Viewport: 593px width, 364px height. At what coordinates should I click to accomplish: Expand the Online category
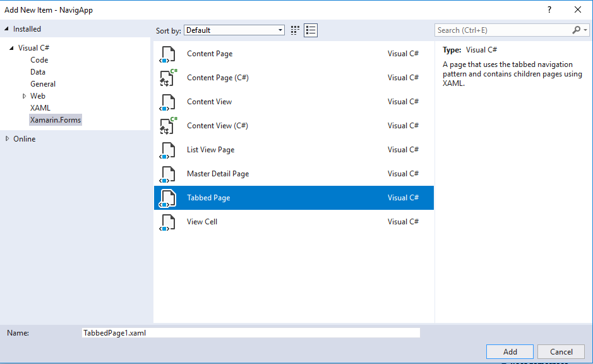click(8, 138)
